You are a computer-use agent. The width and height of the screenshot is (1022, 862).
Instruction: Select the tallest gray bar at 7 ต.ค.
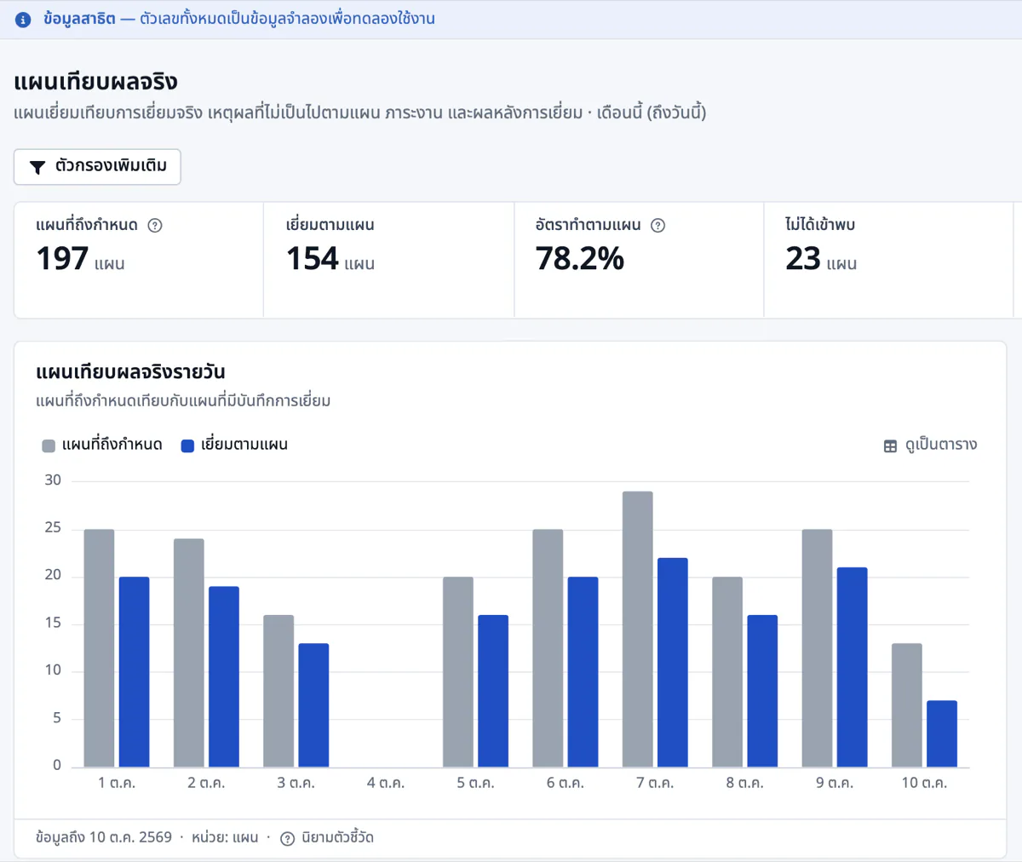[638, 629]
